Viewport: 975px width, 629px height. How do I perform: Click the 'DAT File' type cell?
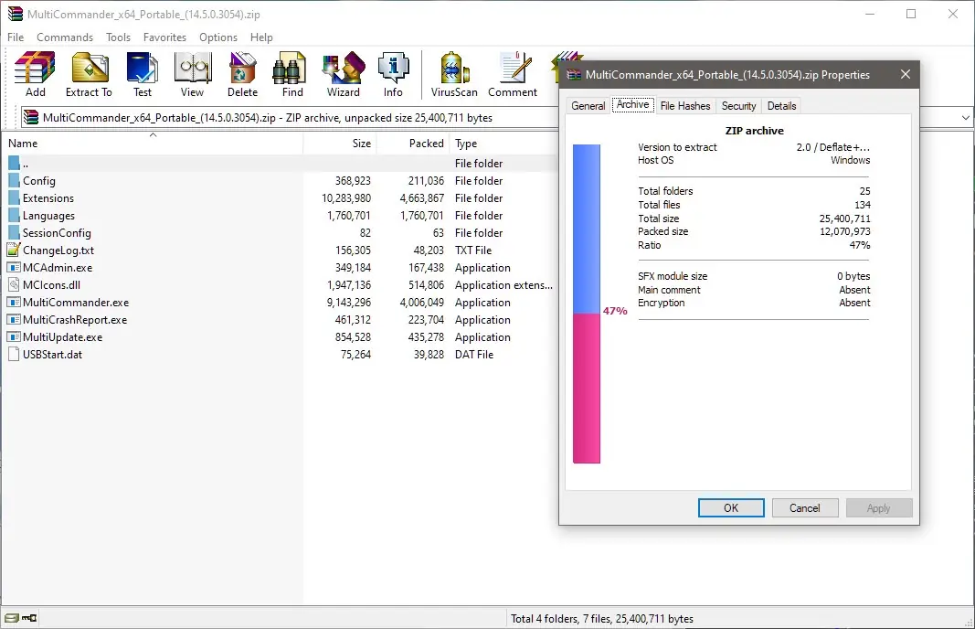(474, 355)
